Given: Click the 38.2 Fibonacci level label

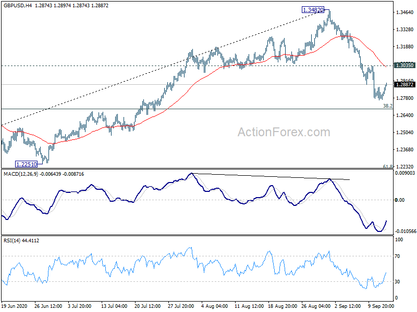Looking at the screenshot, I should [x=387, y=106].
